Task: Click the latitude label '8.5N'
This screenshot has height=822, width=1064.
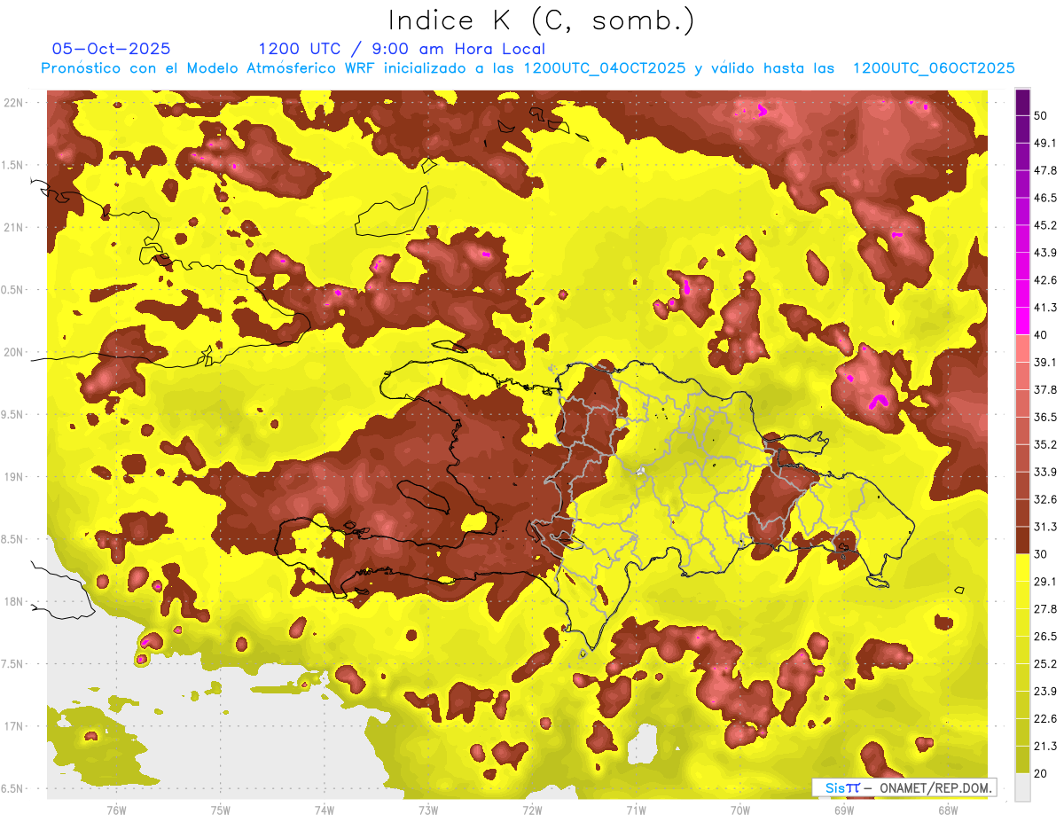Action: click(13, 539)
